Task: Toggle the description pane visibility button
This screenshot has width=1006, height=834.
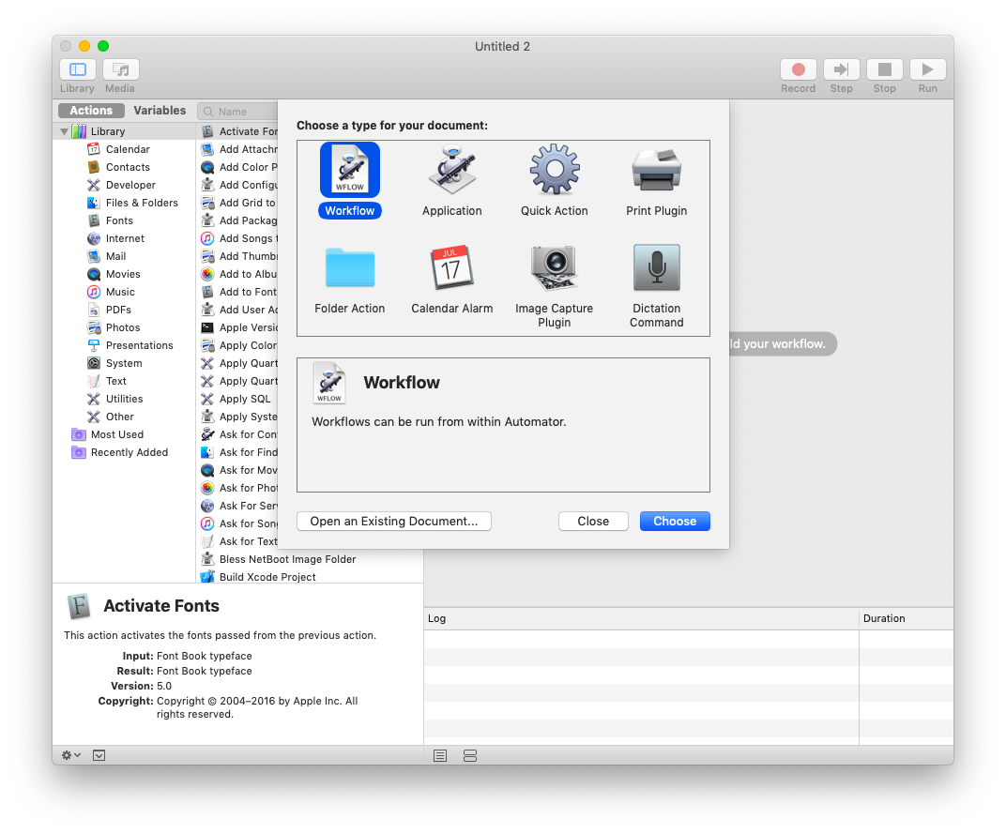Action: point(99,755)
